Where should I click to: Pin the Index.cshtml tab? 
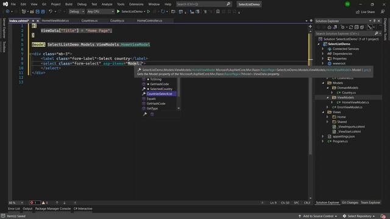(x=33, y=21)
